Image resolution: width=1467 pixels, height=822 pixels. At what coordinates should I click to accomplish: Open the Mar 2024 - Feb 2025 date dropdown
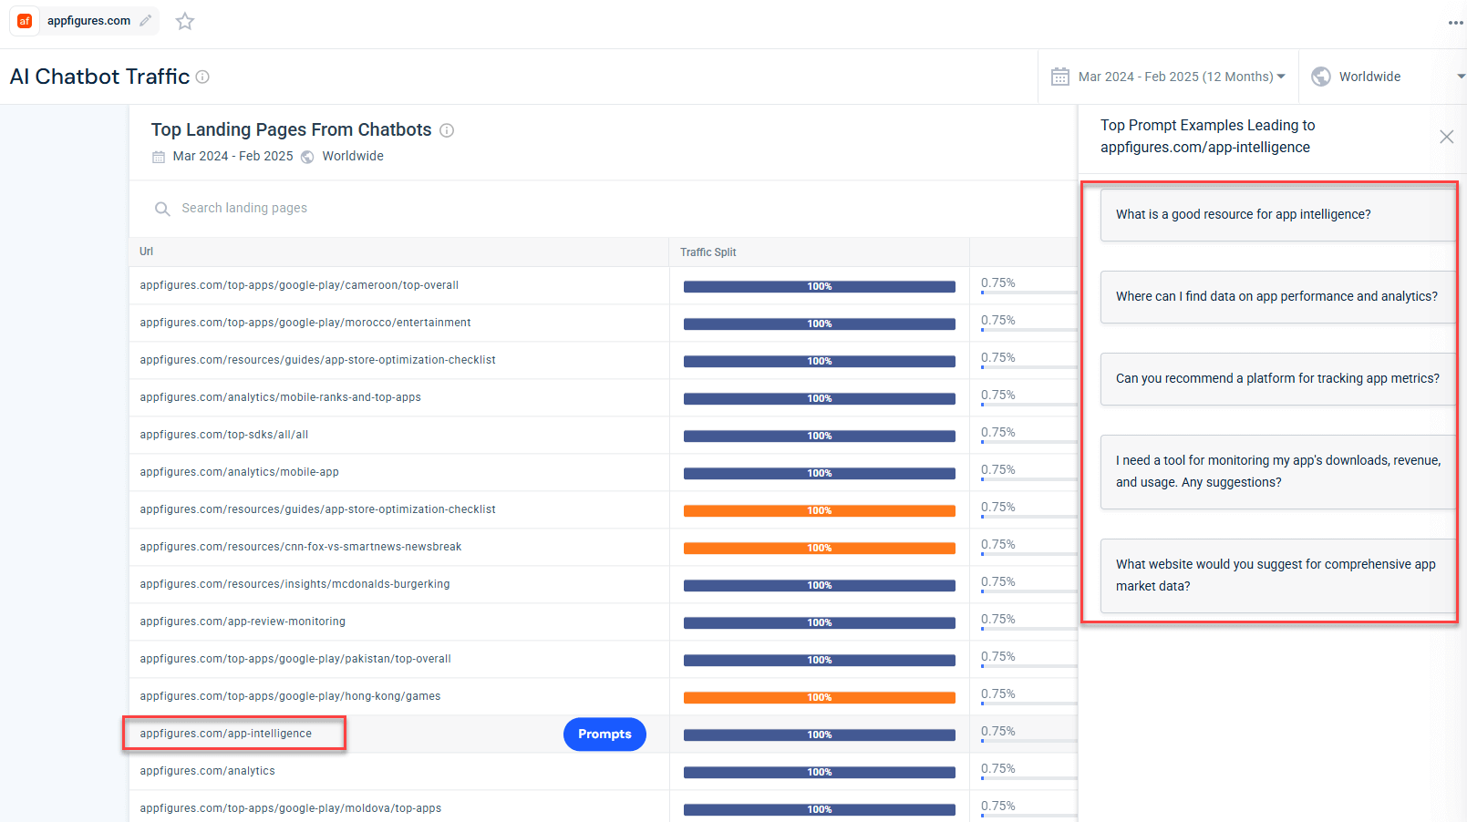[1181, 77]
